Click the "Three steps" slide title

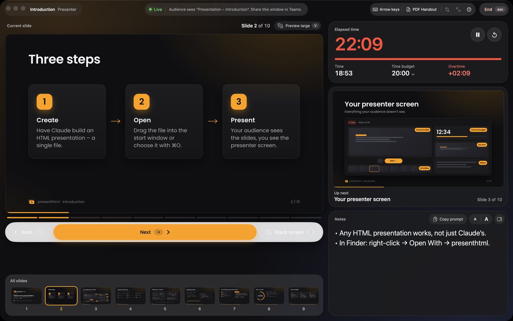click(x=64, y=59)
